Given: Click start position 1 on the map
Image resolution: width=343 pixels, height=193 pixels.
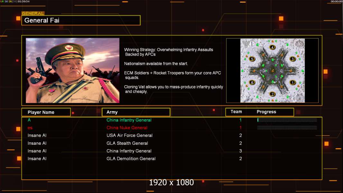Looking at the screenshot, I should point(292,83).
